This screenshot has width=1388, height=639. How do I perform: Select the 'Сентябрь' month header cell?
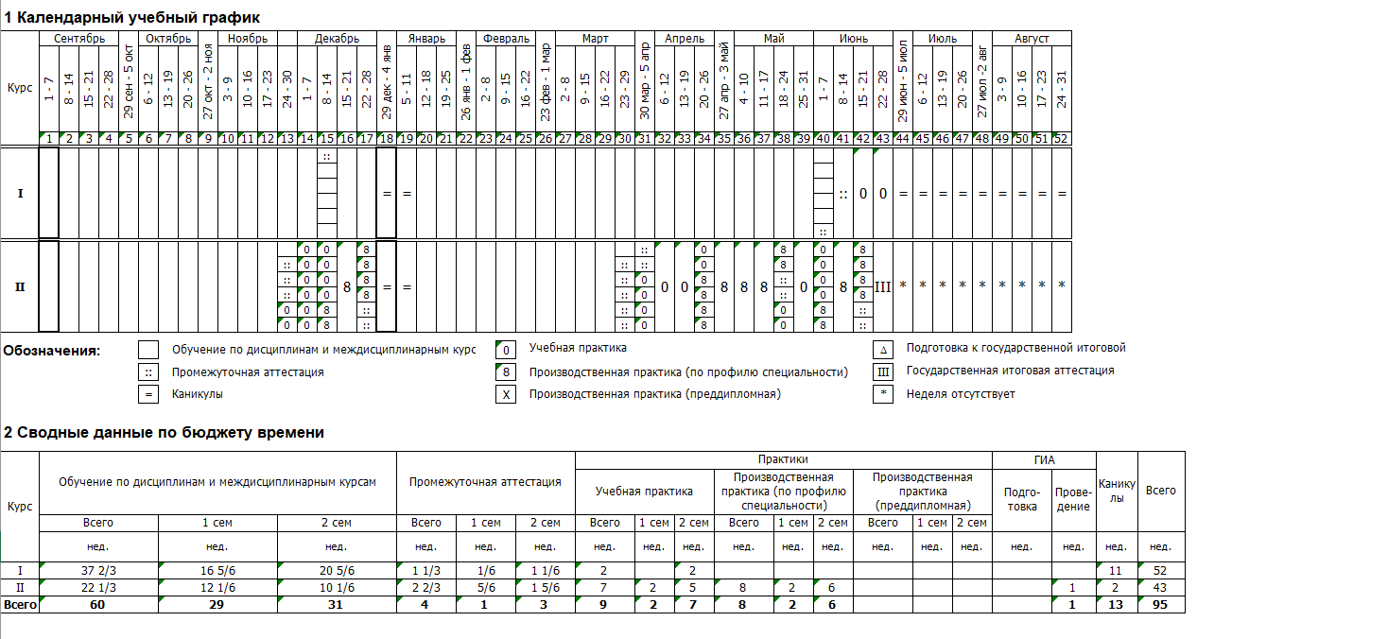[78, 39]
